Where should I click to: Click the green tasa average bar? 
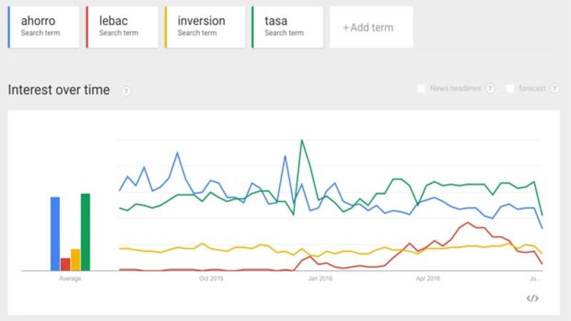pos(86,232)
